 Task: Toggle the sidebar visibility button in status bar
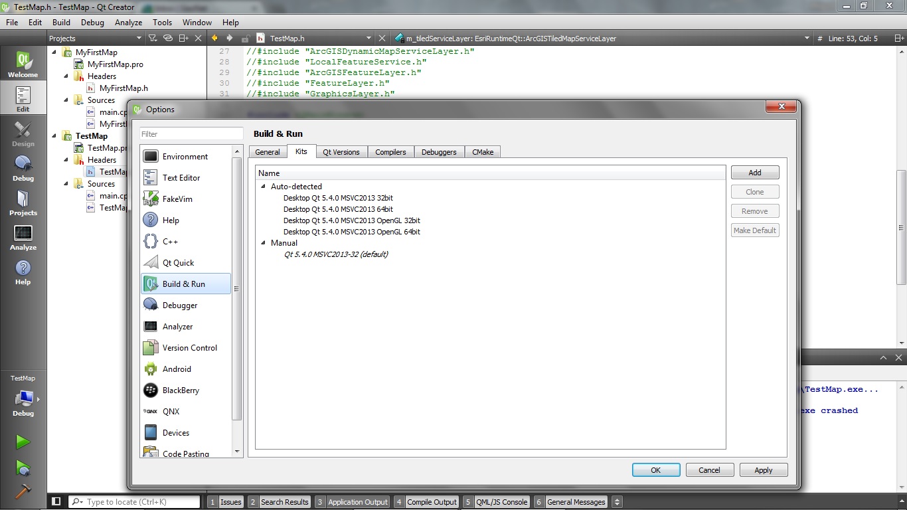click(56, 502)
